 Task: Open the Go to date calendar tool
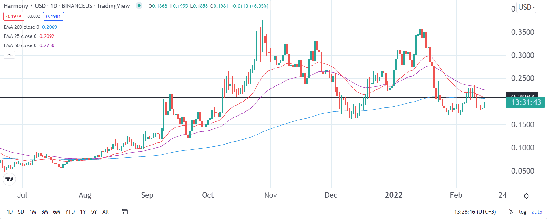[124, 211]
